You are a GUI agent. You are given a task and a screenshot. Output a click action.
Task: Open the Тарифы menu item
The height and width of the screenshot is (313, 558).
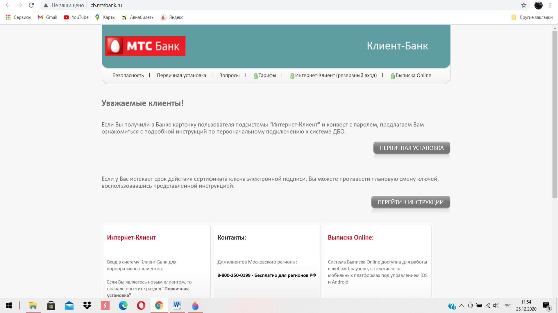pyautogui.click(x=265, y=75)
